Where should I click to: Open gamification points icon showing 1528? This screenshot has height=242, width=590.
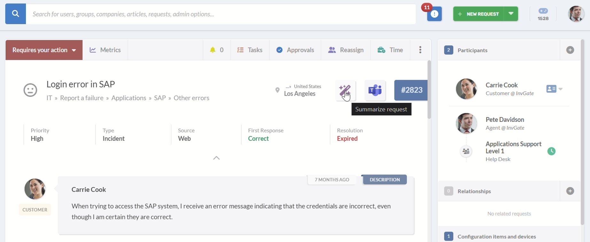tap(543, 14)
